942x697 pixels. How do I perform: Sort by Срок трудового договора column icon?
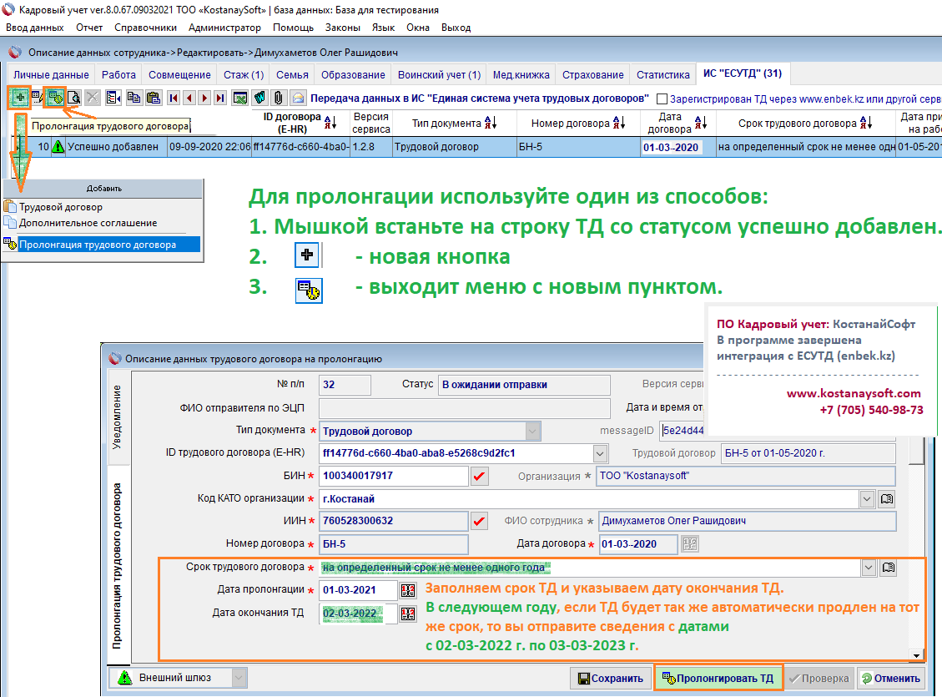[866, 123]
